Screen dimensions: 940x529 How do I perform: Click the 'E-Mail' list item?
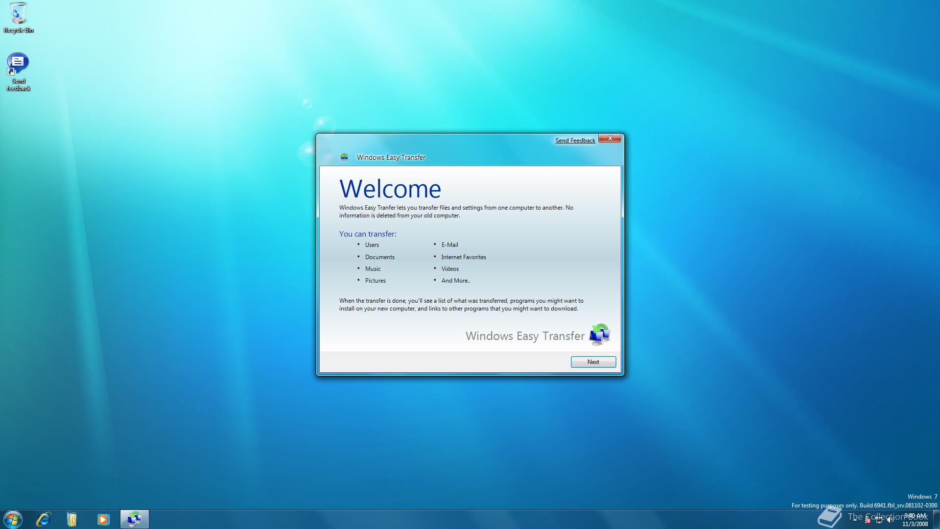pos(450,245)
